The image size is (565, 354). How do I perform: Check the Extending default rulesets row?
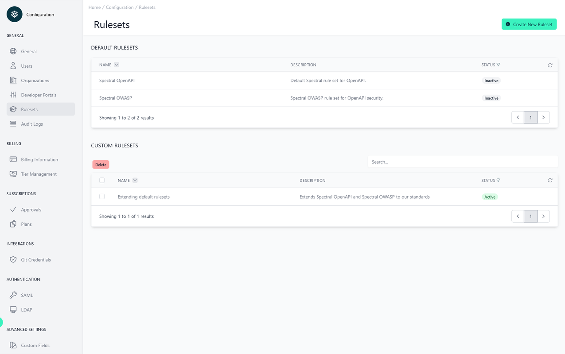pos(102,196)
